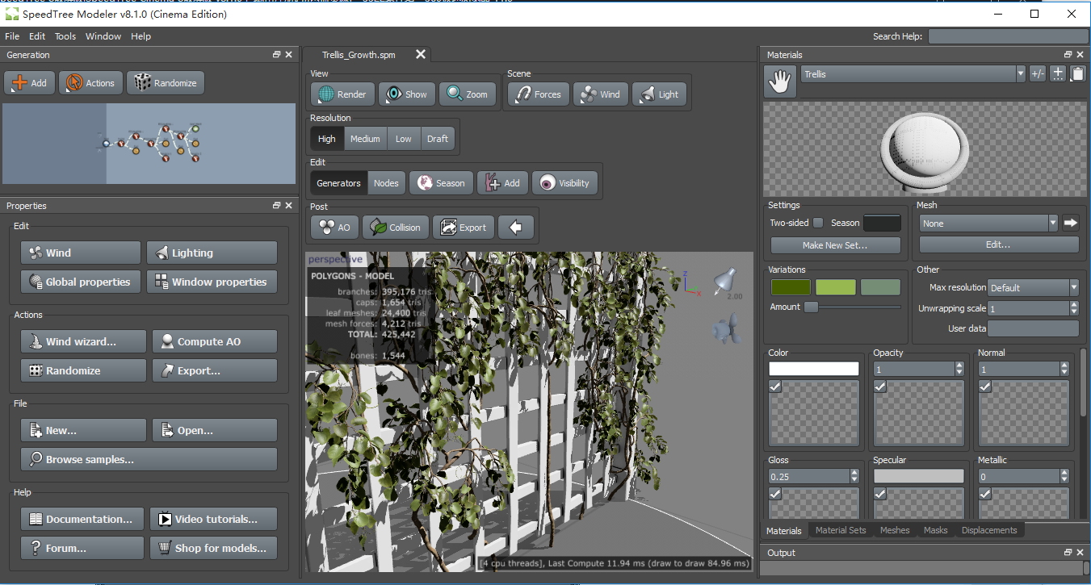
Task: Open the Tools menu
Action: point(65,36)
